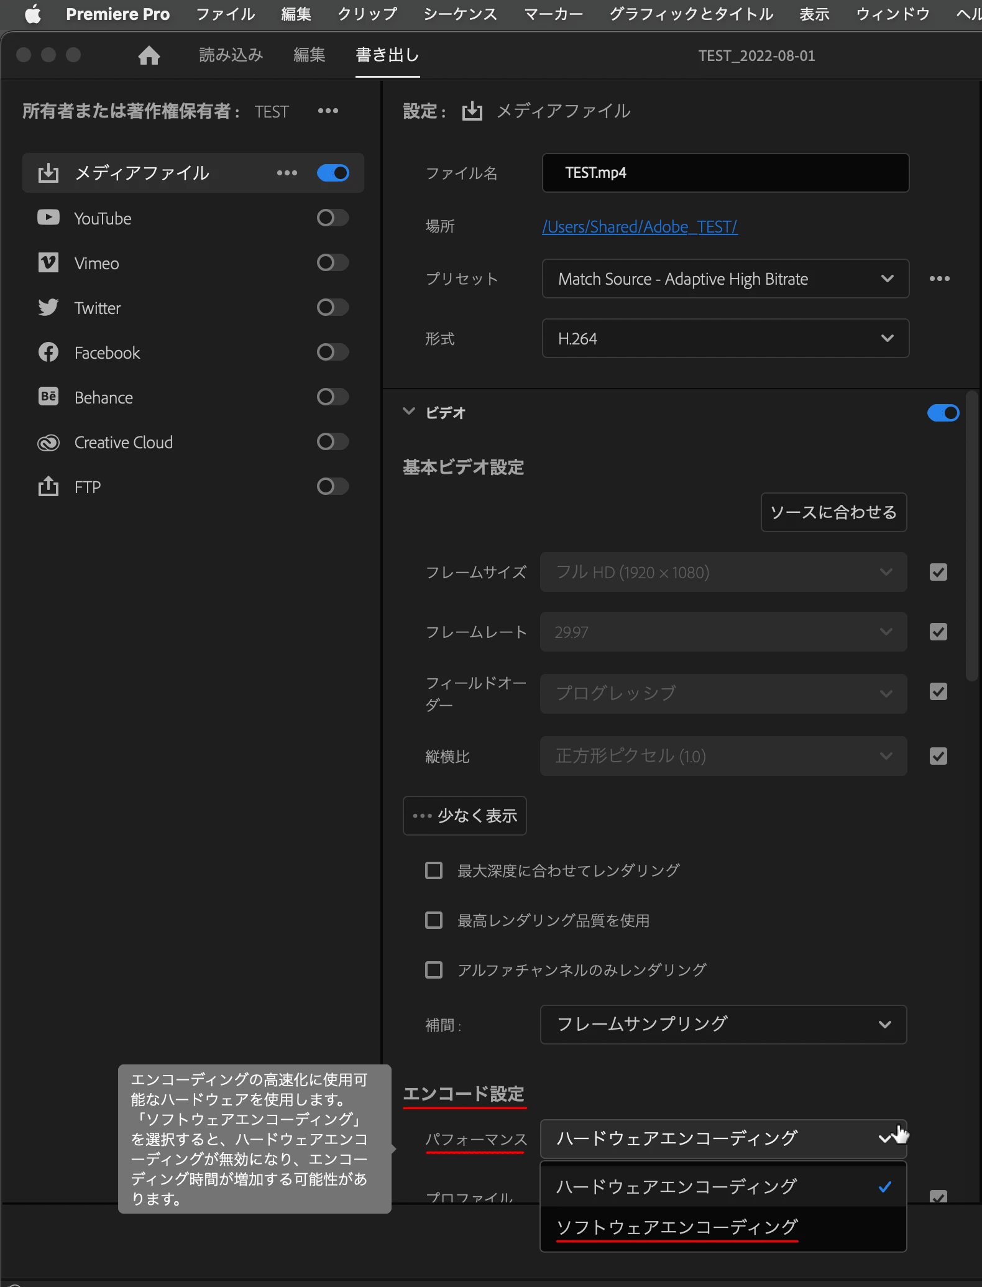Viewport: 982px width, 1287px height.
Task: Open preset more options ellipsis
Action: (940, 279)
